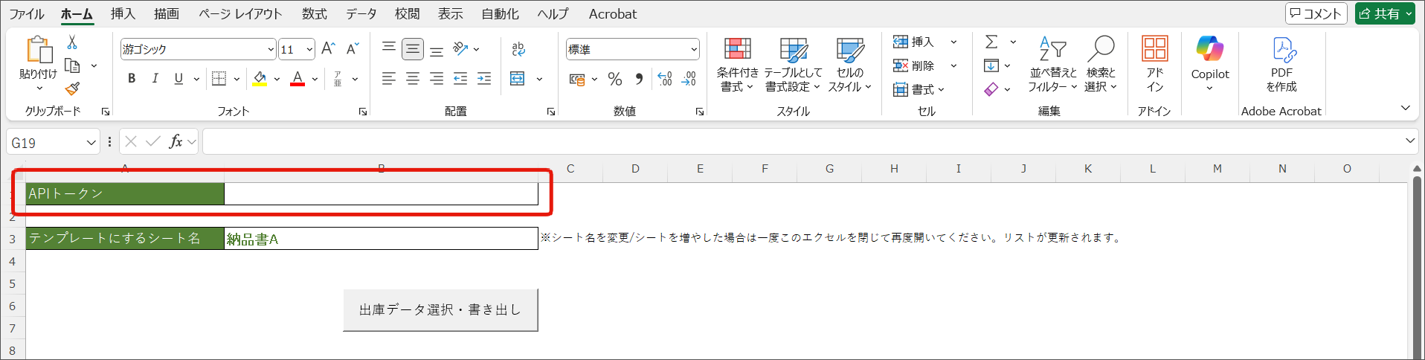Apply percent style
The image size is (1425, 360).
[615, 79]
